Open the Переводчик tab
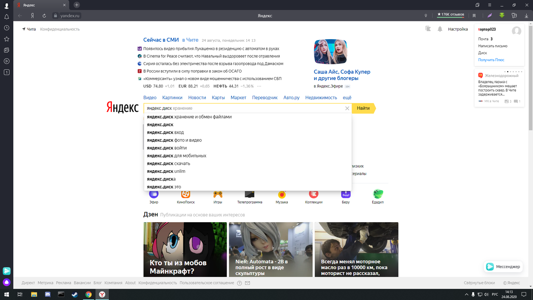533x300 pixels. click(265, 97)
